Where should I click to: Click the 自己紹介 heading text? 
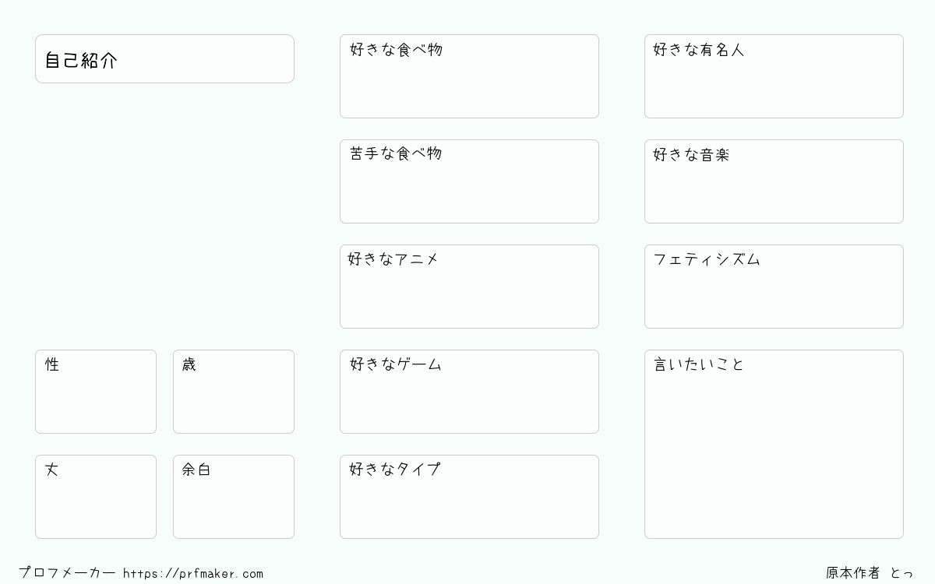81,60
